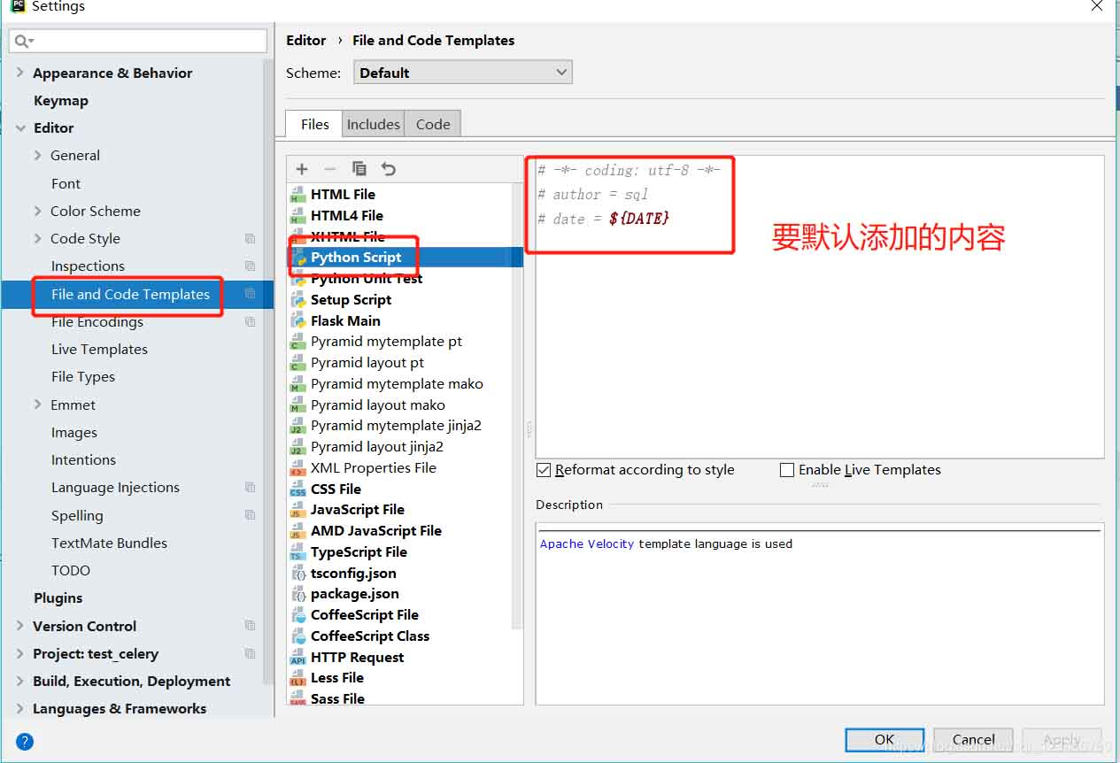Open the Keymap settings page

click(x=60, y=100)
